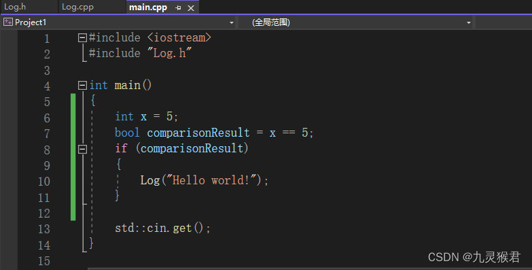Click line number 10 in the gutter
This screenshot has width=532, height=270.
(x=44, y=182)
